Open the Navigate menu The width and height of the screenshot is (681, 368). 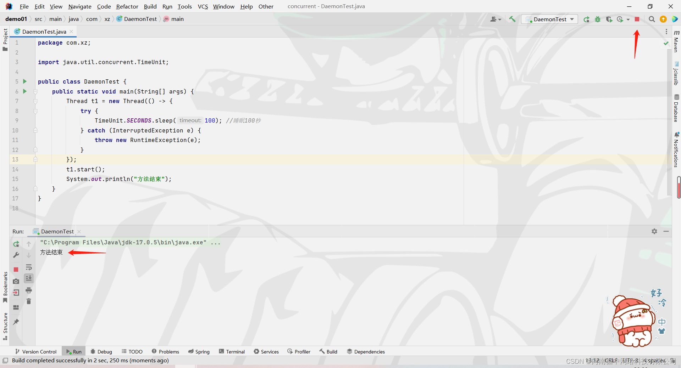point(80,6)
